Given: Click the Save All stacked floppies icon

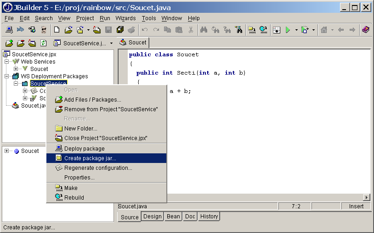Looking at the screenshot, I should click(120, 30).
